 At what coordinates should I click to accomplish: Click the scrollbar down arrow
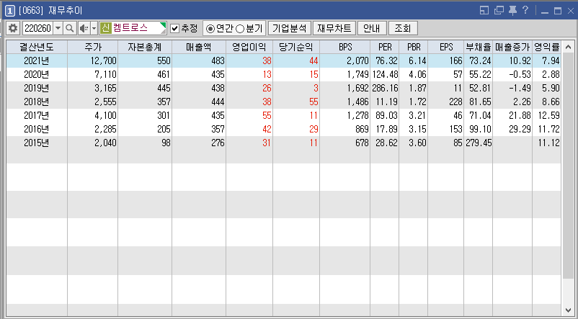point(568,310)
